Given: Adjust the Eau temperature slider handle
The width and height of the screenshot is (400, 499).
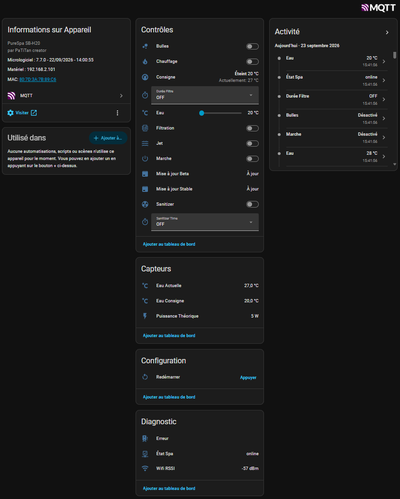Looking at the screenshot, I should tap(202, 113).
